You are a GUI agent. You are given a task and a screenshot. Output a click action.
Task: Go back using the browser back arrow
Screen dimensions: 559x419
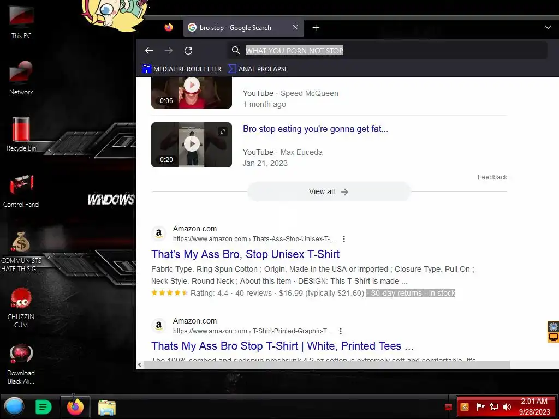pyautogui.click(x=149, y=51)
